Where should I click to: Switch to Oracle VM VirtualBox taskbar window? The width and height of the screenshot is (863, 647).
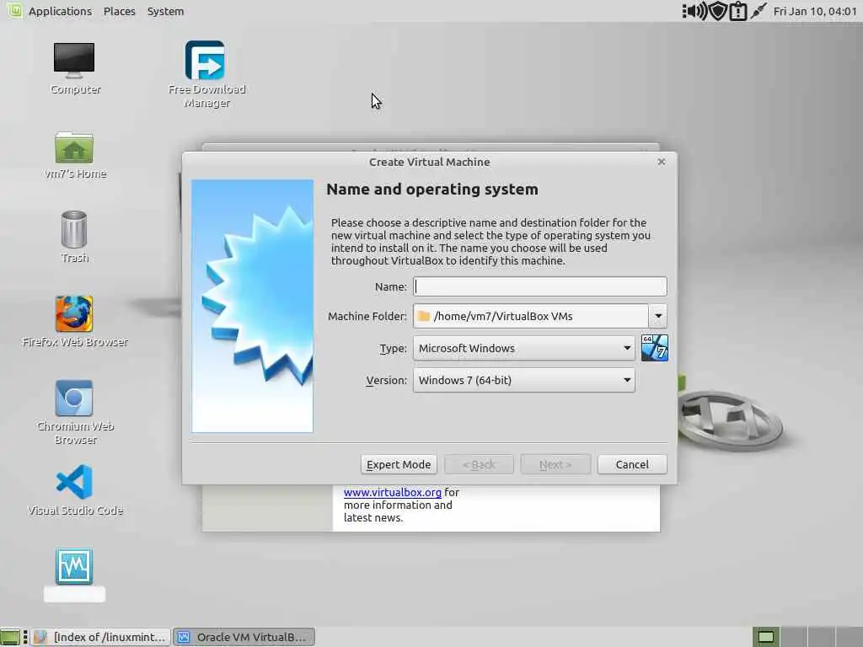point(244,637)
